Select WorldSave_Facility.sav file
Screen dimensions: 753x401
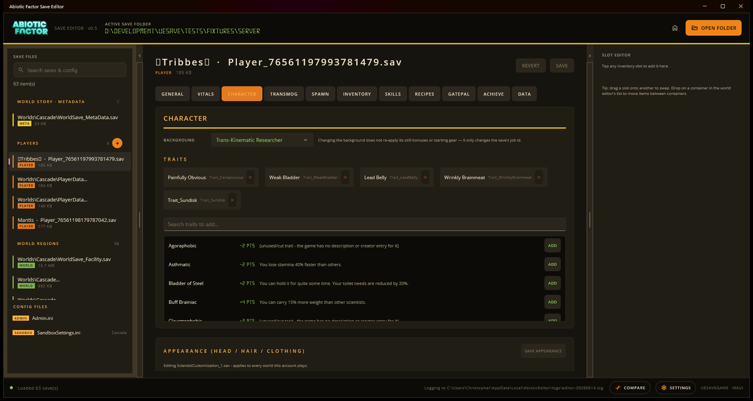70,262
